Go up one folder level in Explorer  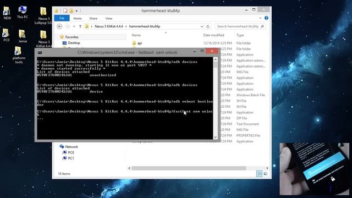pyautogui.click(x=80, y=26)
